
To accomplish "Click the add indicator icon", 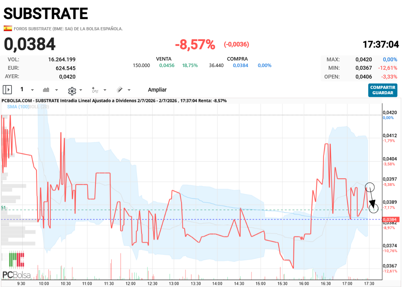I will [95, 90].
